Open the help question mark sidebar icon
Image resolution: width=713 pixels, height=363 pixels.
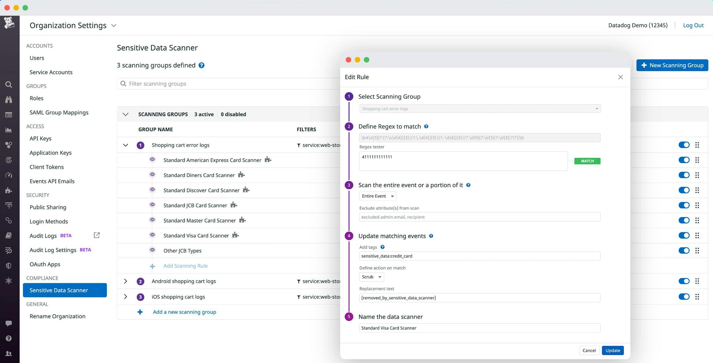click(8, 338)
